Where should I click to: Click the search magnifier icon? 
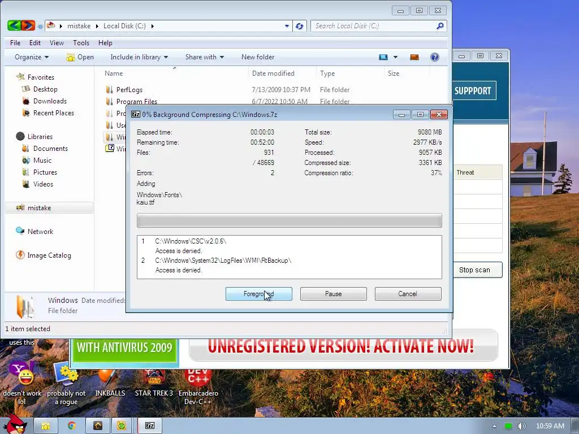point(440,26)
